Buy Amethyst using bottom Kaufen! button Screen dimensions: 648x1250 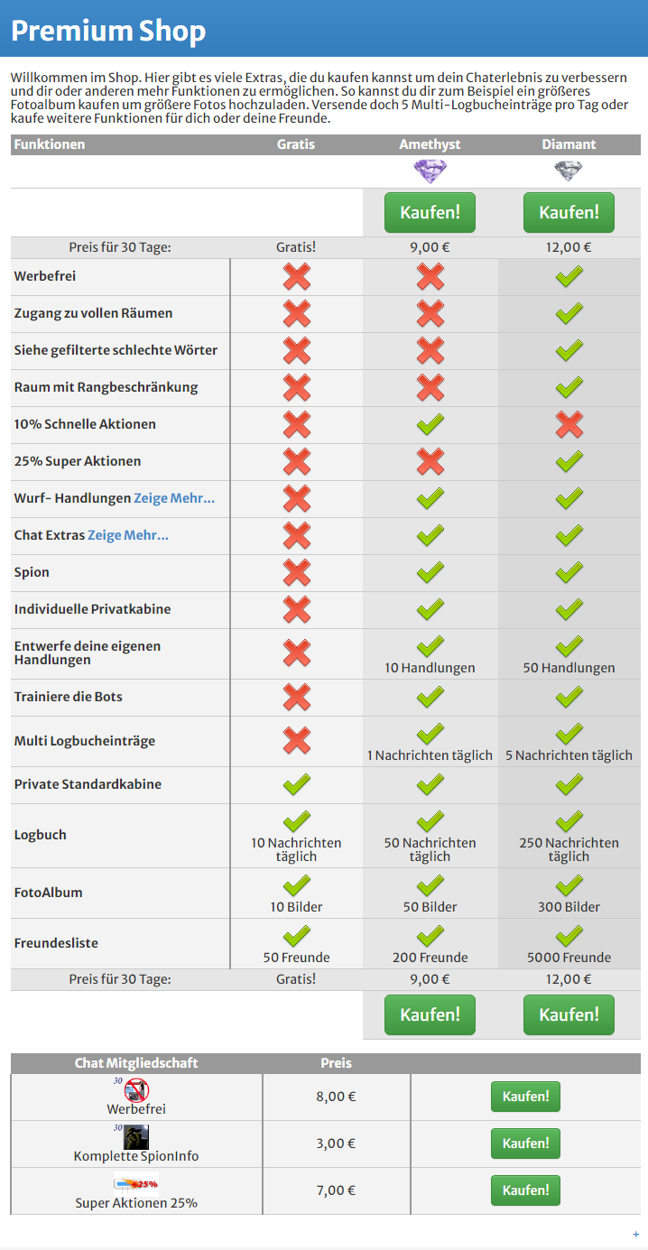430,1014
